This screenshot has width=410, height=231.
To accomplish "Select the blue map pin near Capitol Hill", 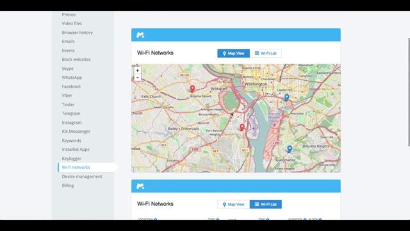I will [x=287, y=98].
